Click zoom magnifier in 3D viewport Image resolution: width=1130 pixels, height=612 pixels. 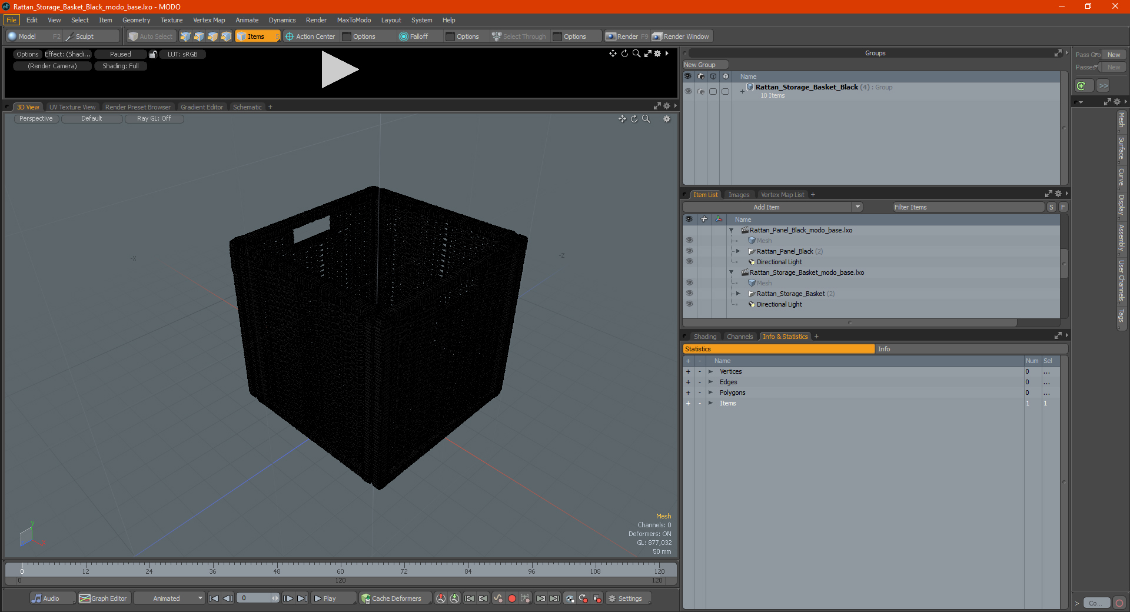646,119
